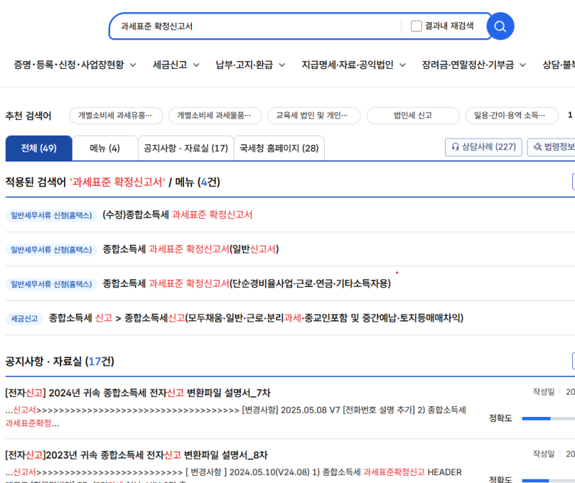Open 상담사례 (227) button
The width and height of the screenshot is (575, 483).
[x=483, y=147]
